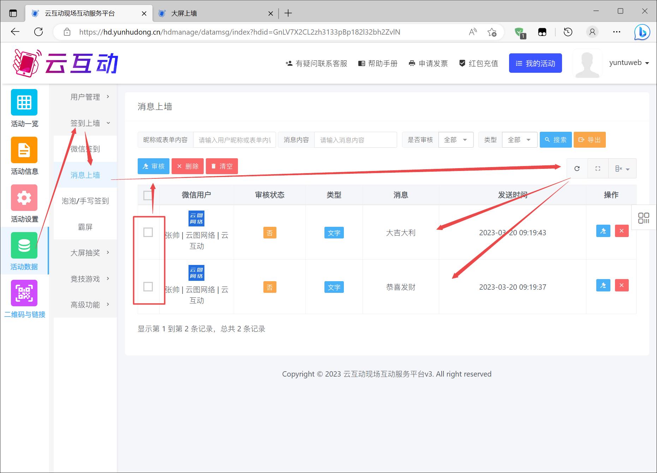Open the 活动一览 grid icon

(x=24, y=102)
